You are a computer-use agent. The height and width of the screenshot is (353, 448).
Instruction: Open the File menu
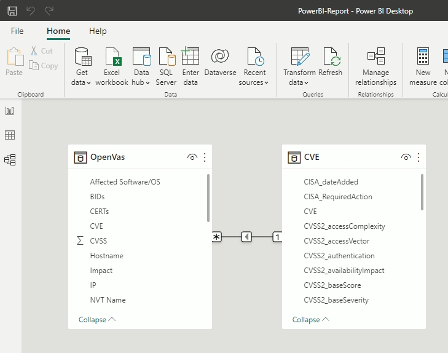pyautogui.click(x=17, y=31)
